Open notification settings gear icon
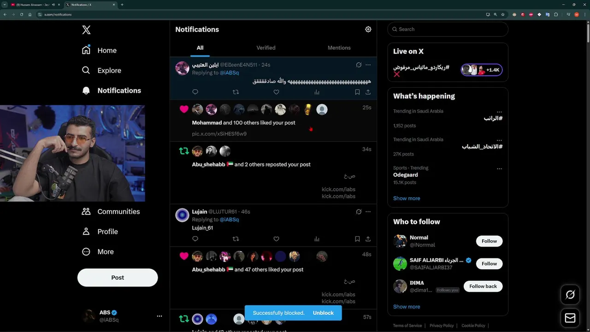Viewport: 590px width, 332px height. point(368,30)
